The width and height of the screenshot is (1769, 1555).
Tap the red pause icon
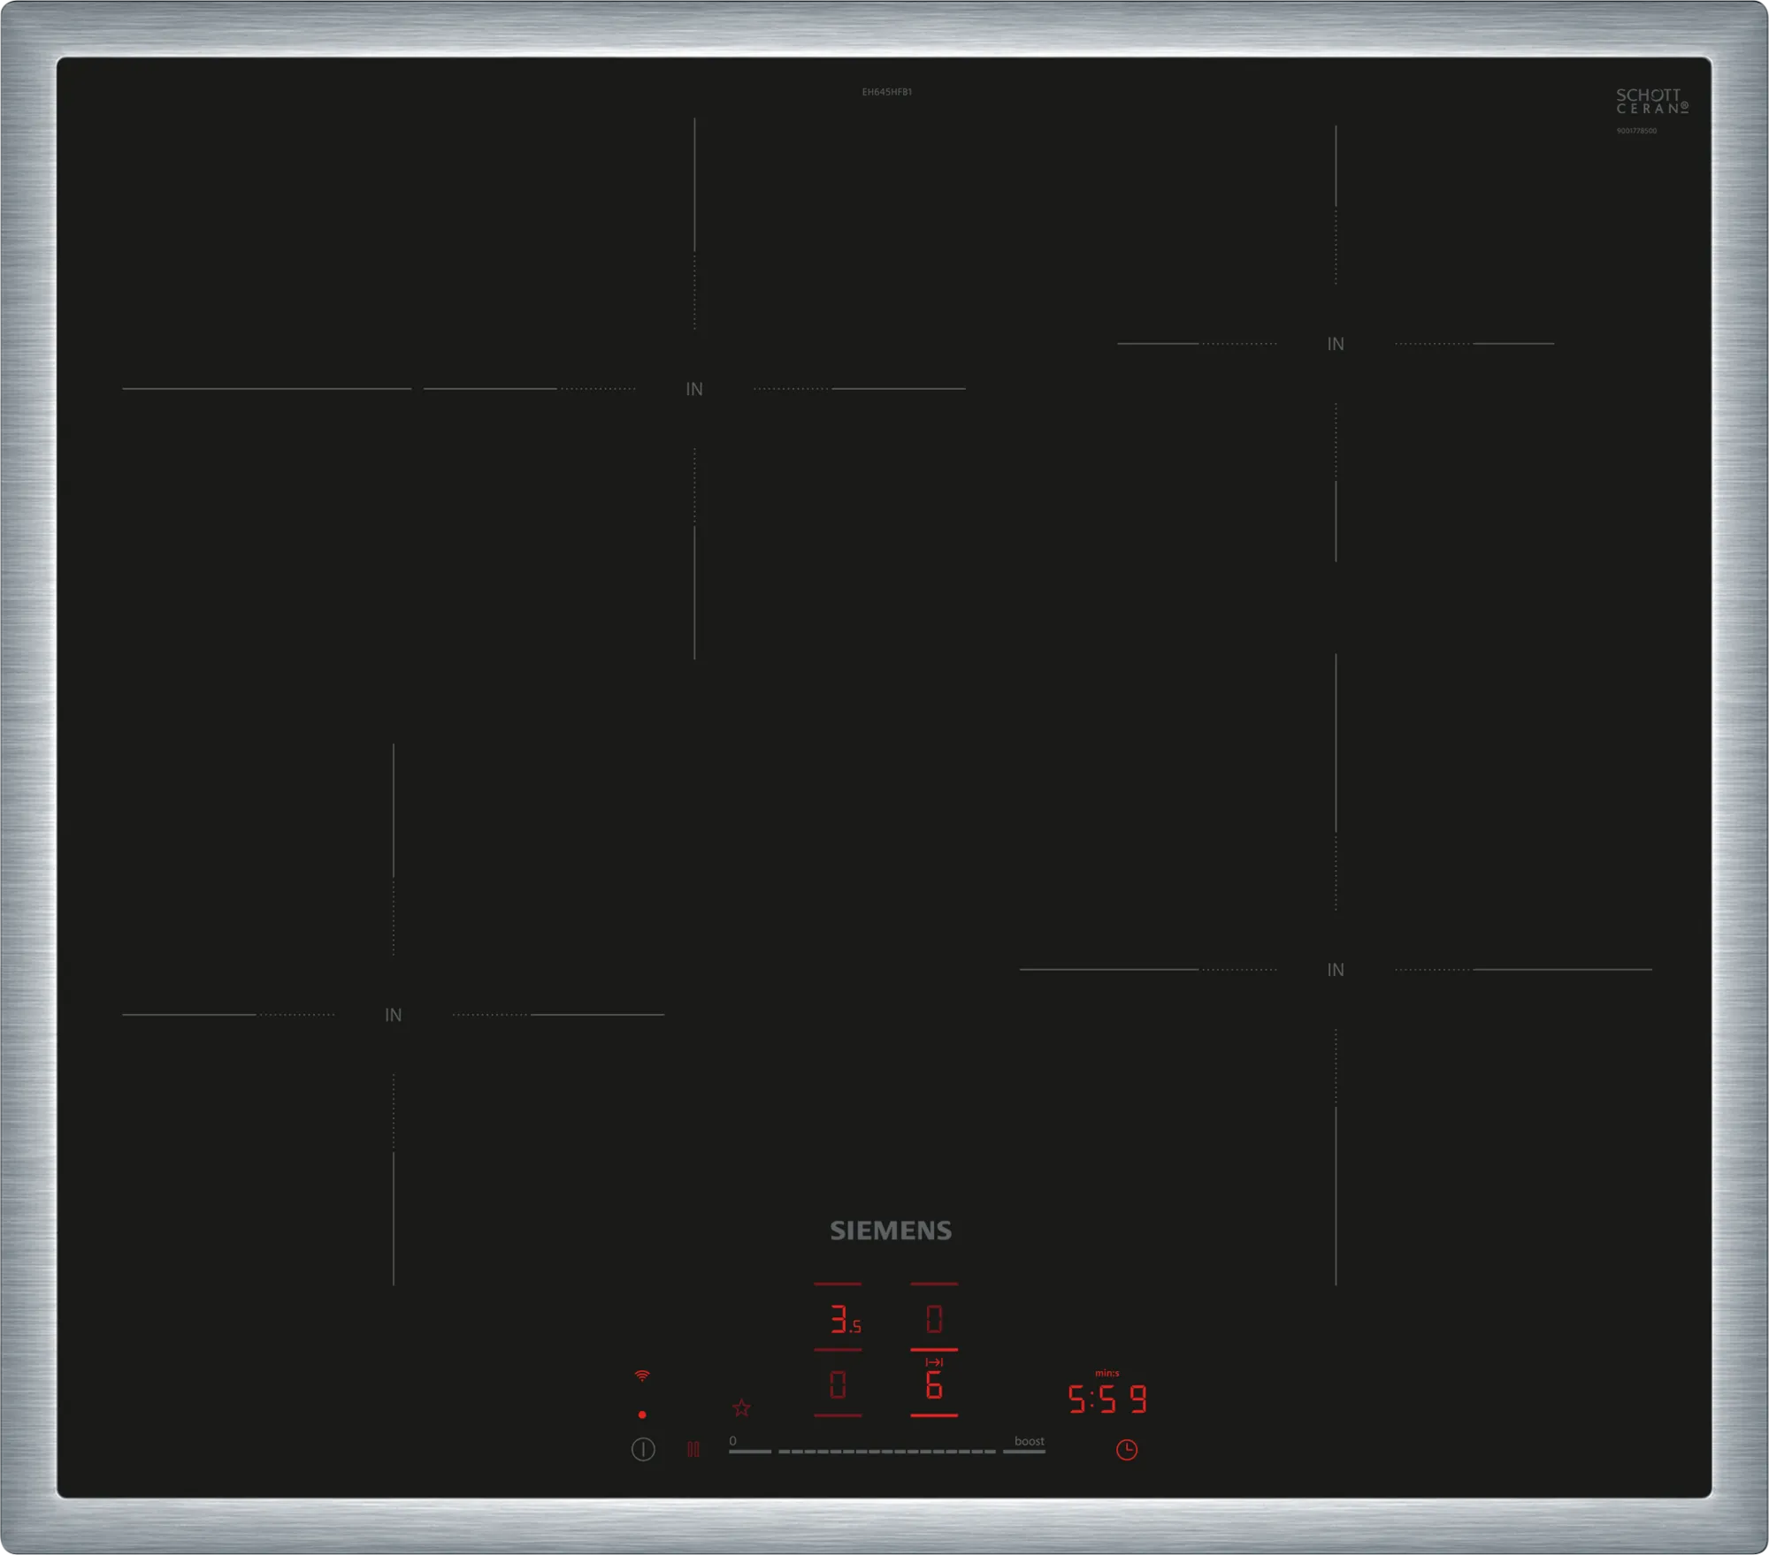(x=693, y=1450)
